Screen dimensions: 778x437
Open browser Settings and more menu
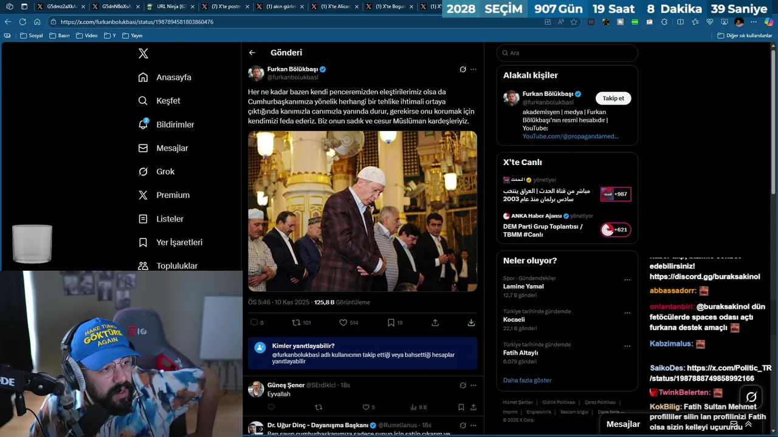[754, 22]
